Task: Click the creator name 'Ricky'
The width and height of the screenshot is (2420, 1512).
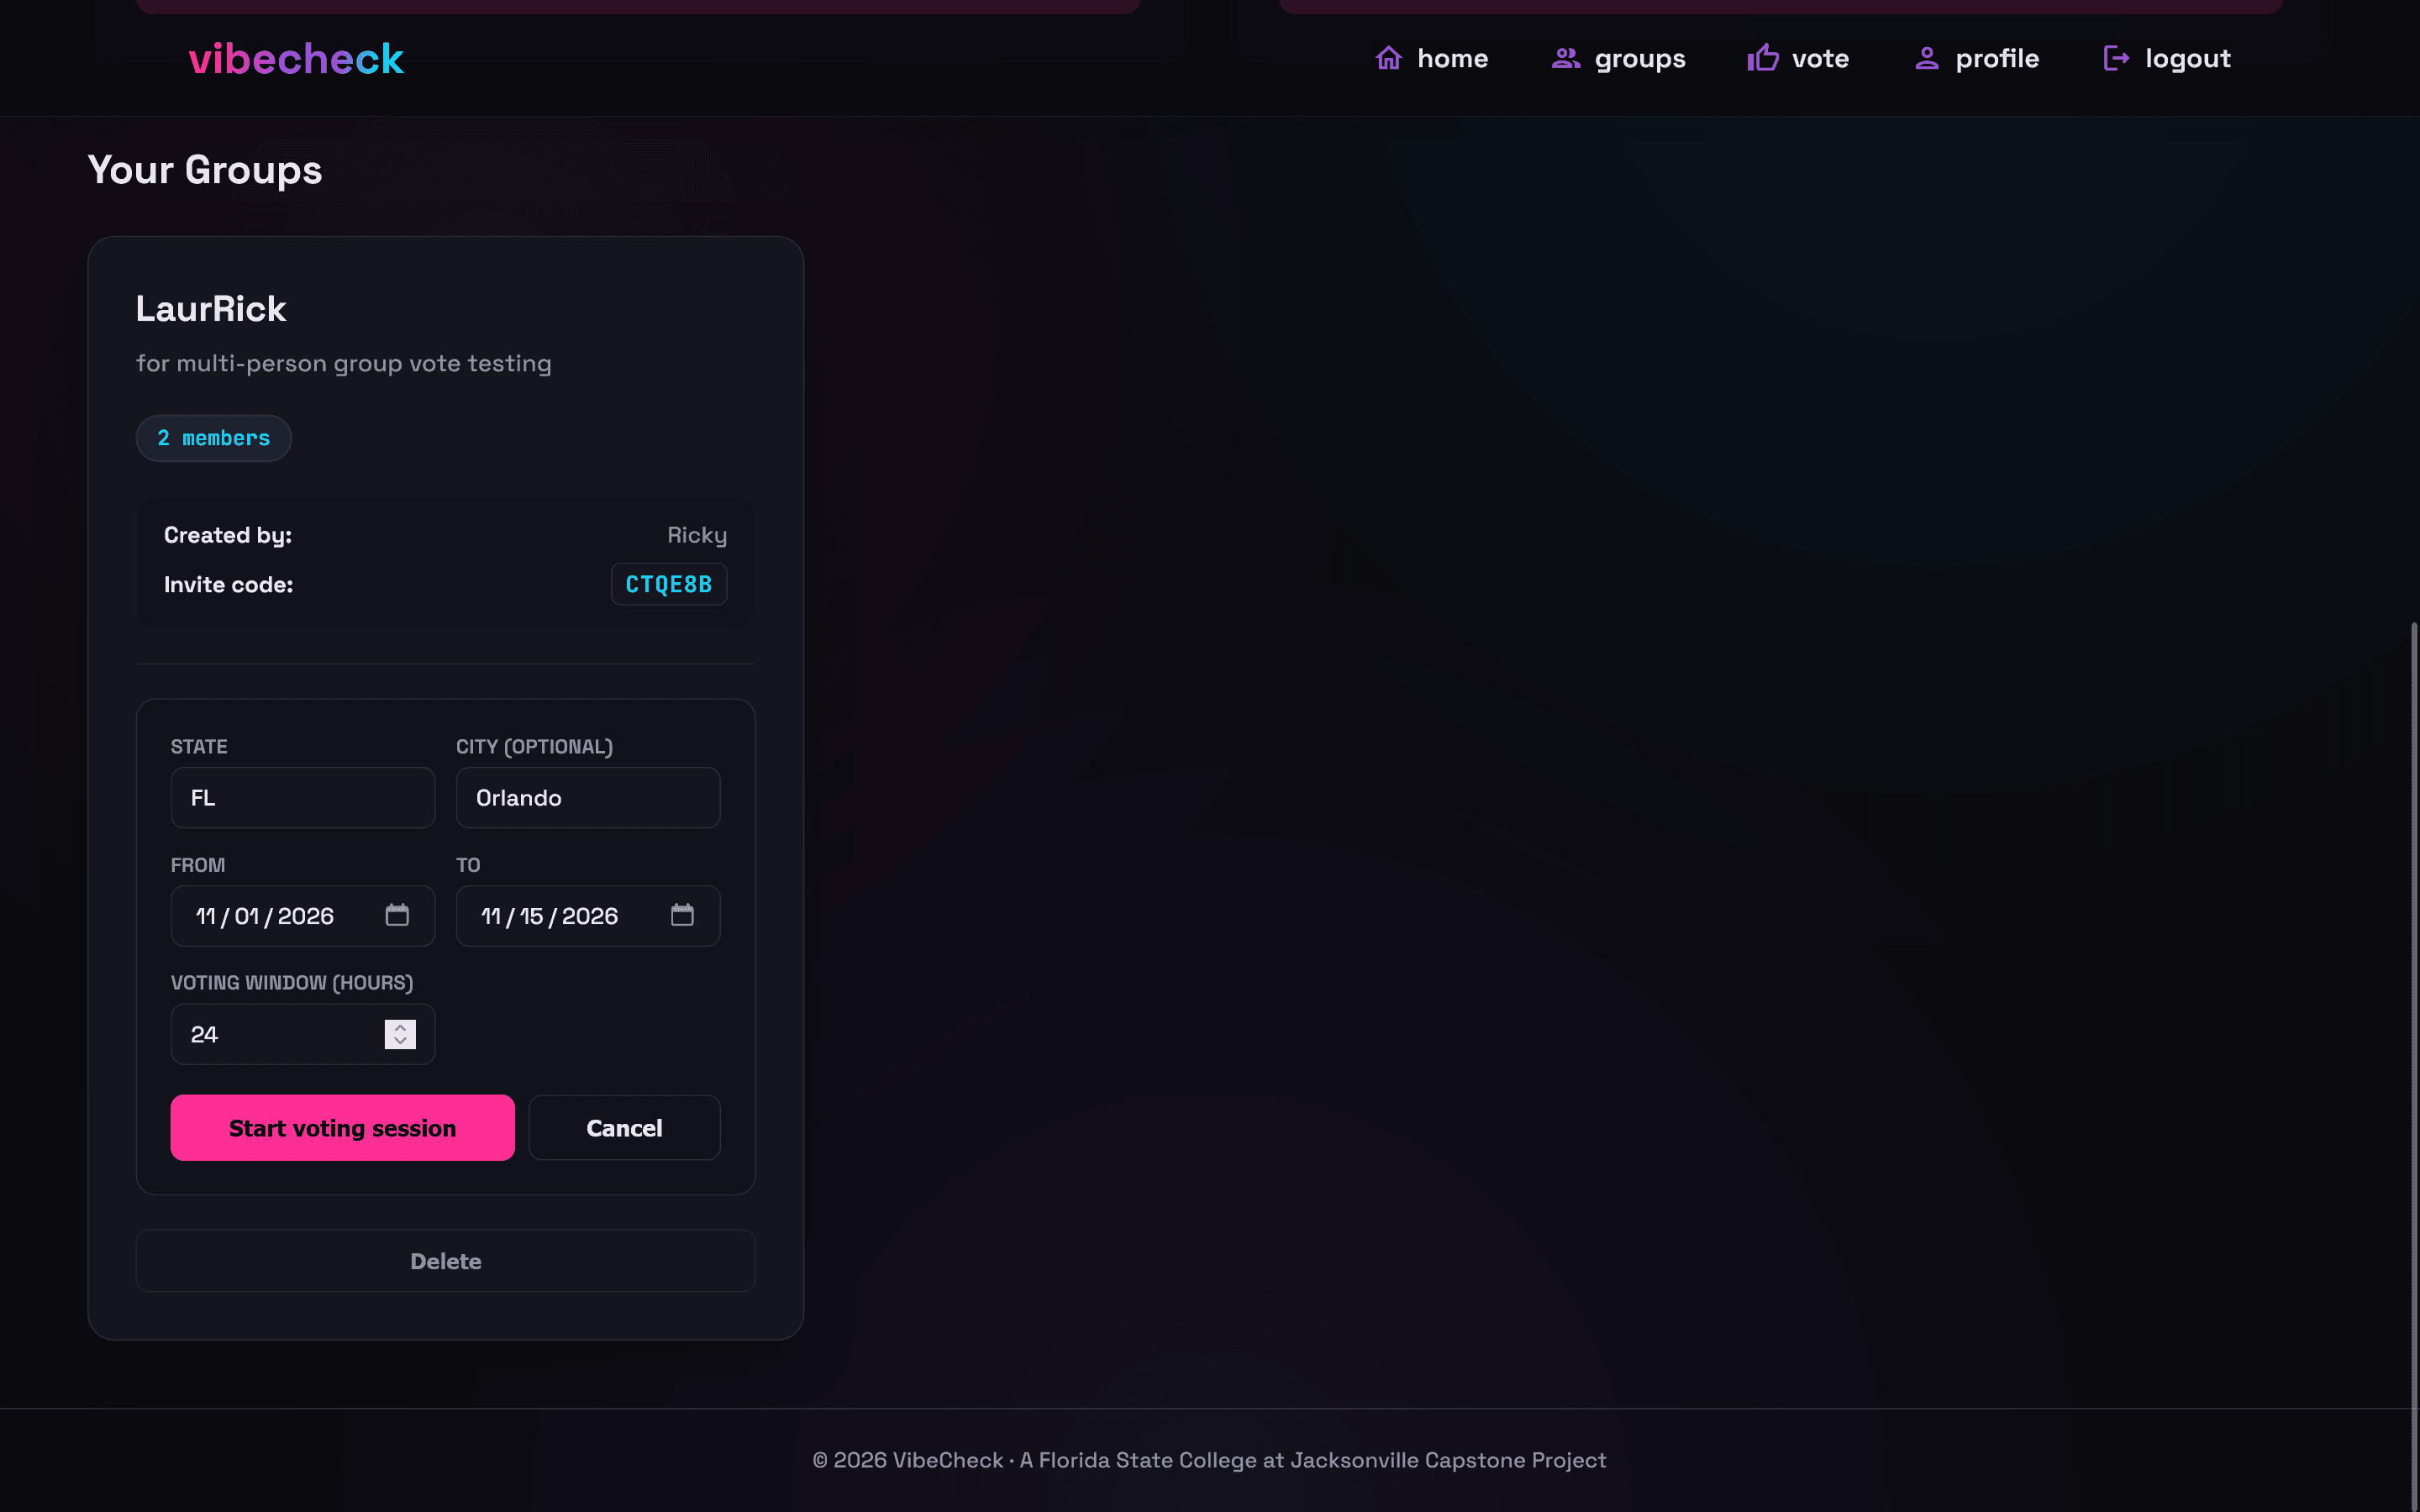Action: click(x=697, y=536)
